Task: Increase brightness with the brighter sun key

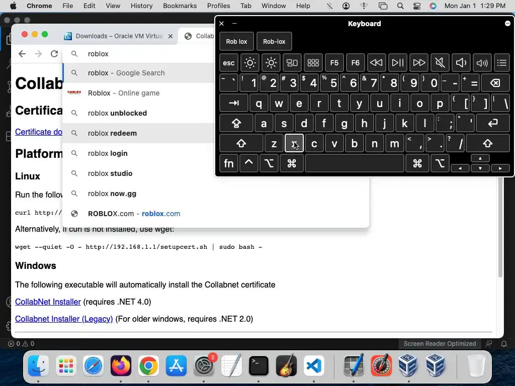Action: (x=271, y=63)
